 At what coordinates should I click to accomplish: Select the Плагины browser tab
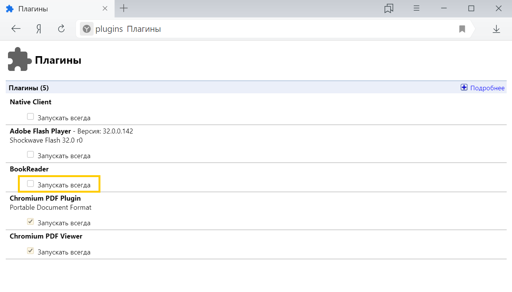point(57,9)
